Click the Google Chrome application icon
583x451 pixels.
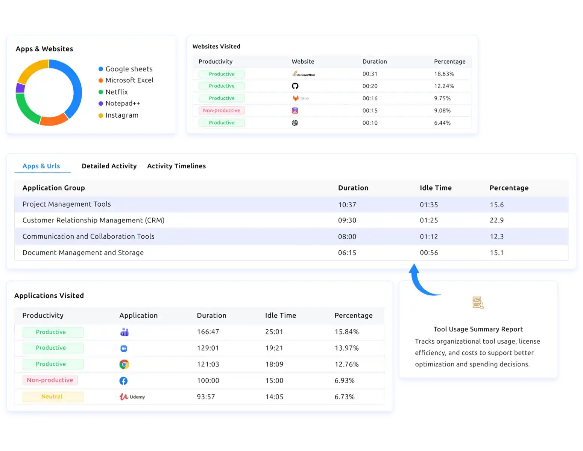[124, 364]
